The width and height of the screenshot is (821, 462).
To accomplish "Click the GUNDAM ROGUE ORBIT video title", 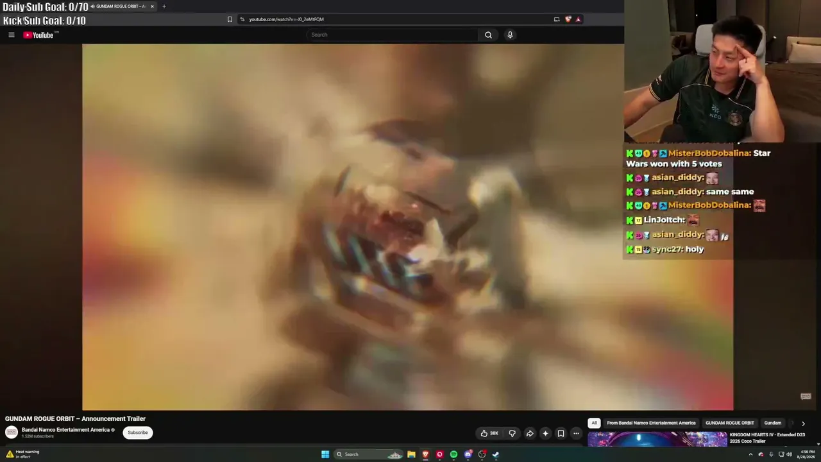I will pyautogui.click(x=76, y=418).
